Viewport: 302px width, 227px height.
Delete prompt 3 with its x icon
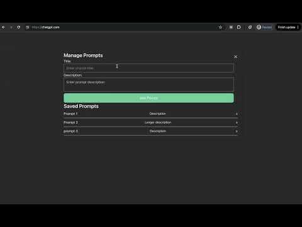coord(237,131)
